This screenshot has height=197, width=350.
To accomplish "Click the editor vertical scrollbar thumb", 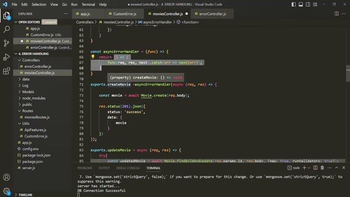I will coord(348,73).
